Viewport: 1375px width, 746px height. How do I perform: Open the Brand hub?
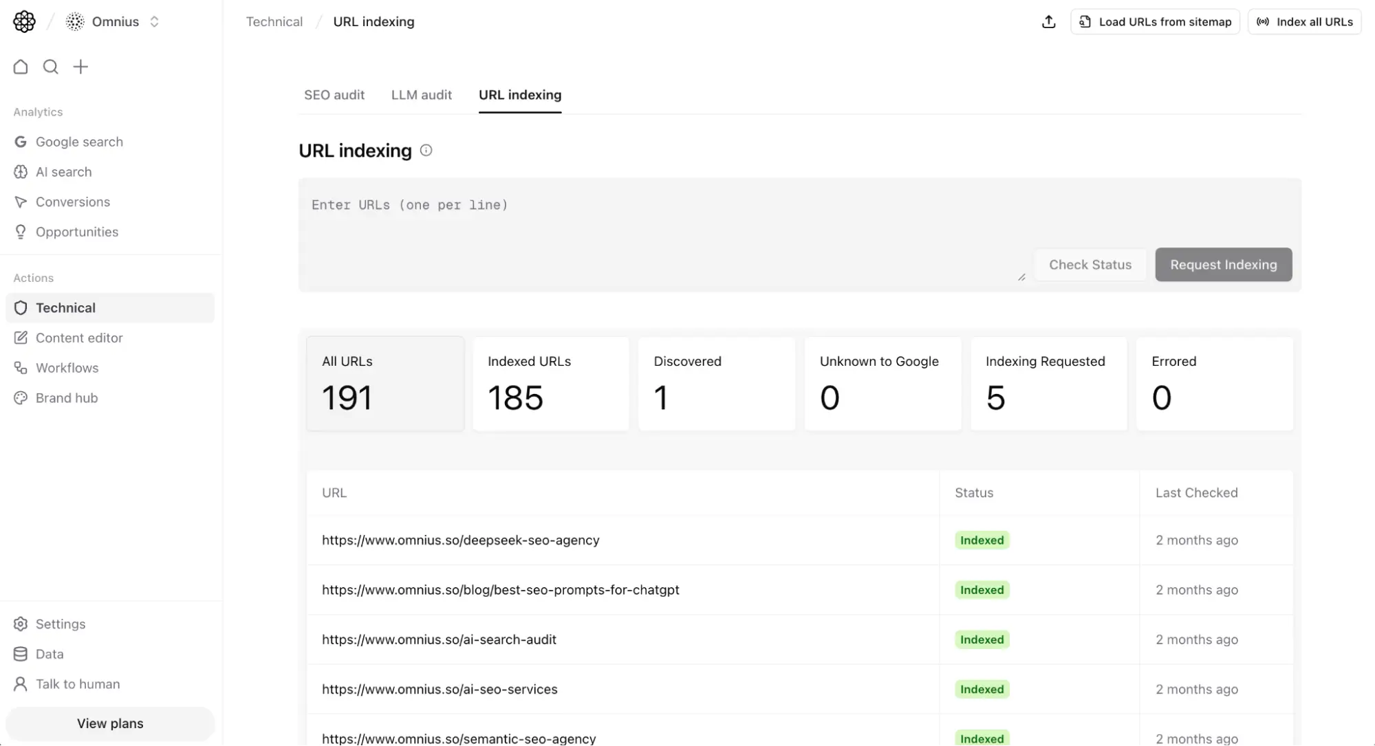(67, 397)
